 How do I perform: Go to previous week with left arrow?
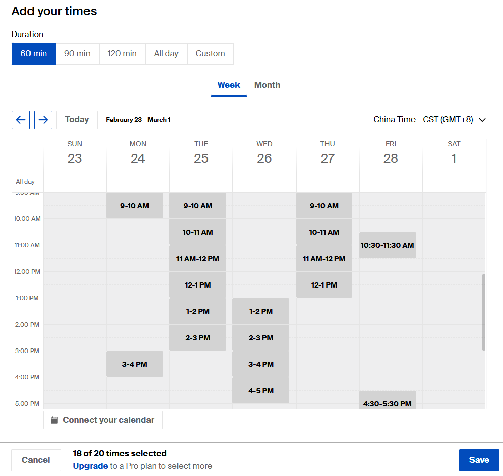21,120
